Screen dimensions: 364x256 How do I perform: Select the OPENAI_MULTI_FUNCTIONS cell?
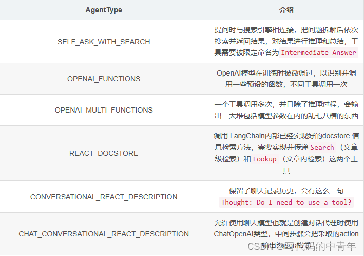104,110
